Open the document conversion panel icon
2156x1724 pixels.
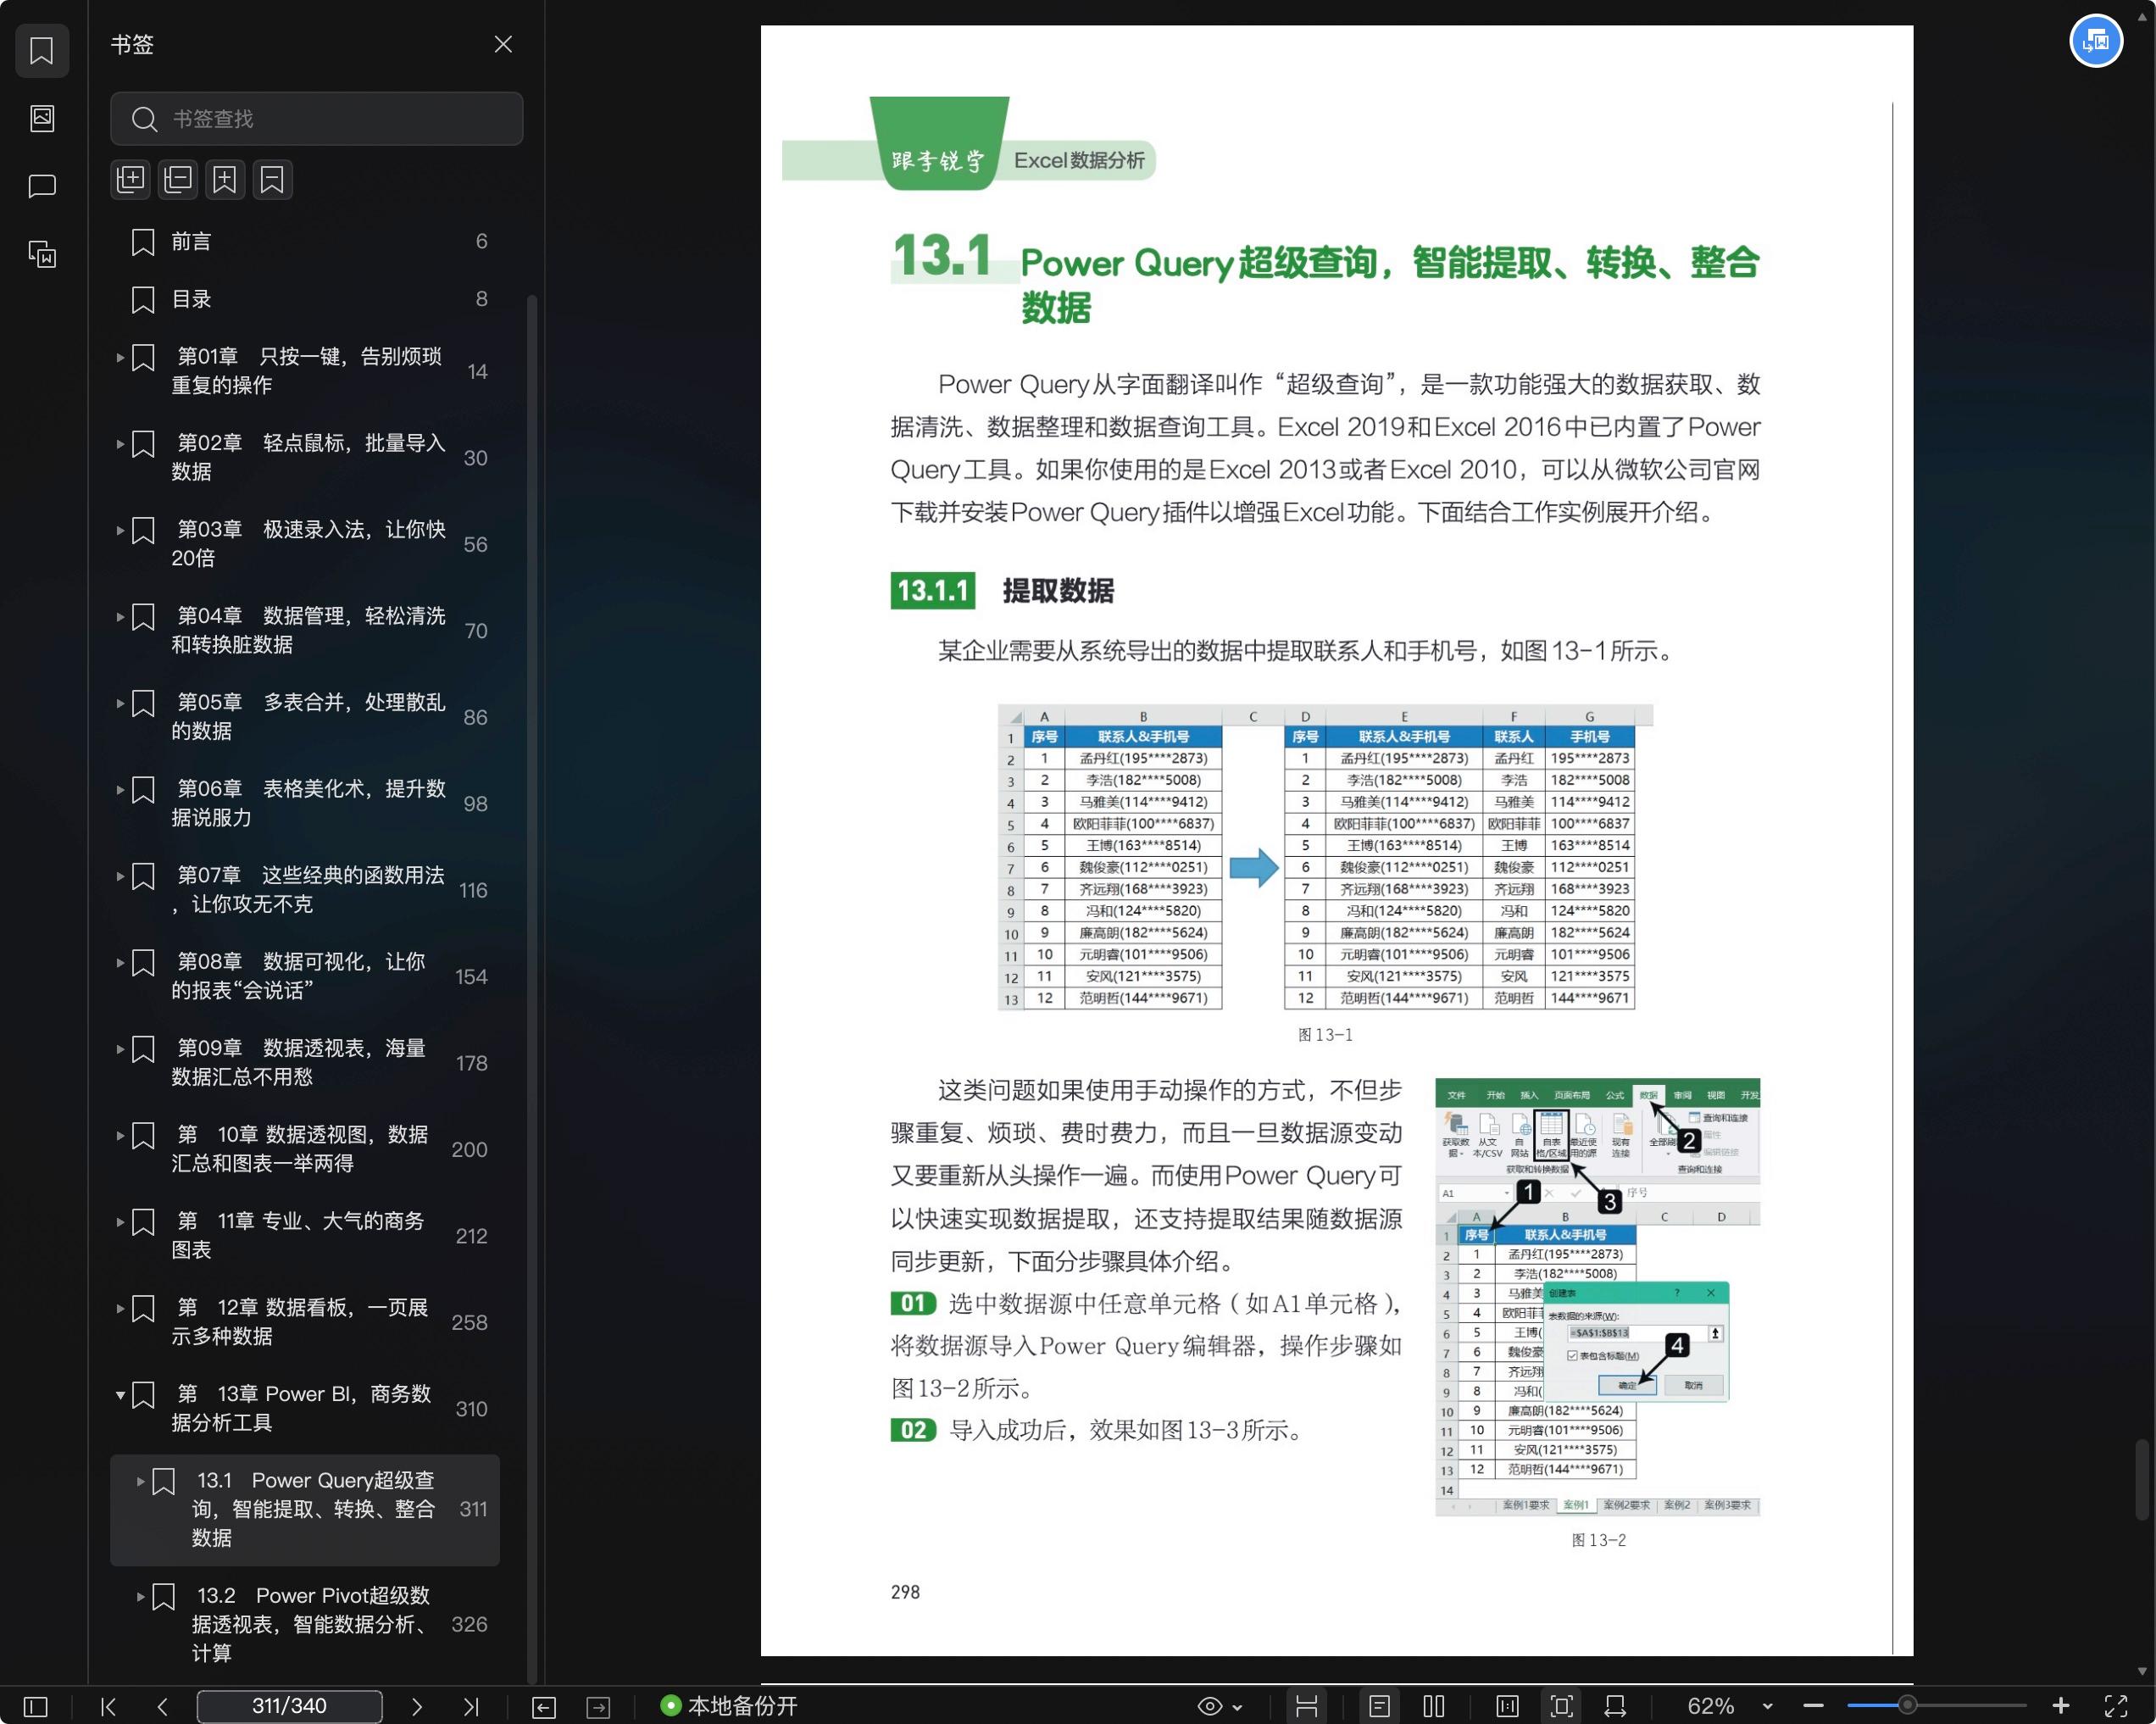(x=41, y=254)
